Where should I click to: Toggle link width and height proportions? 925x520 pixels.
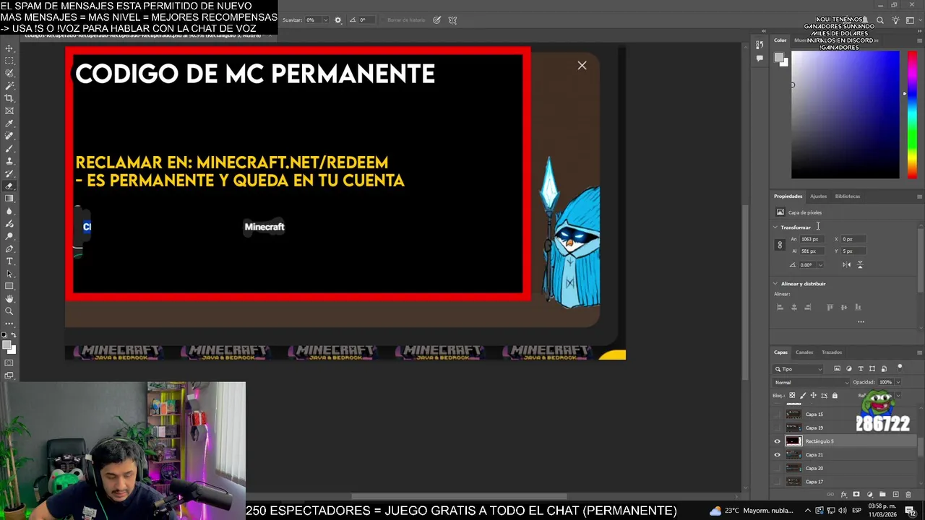(780, 246)
